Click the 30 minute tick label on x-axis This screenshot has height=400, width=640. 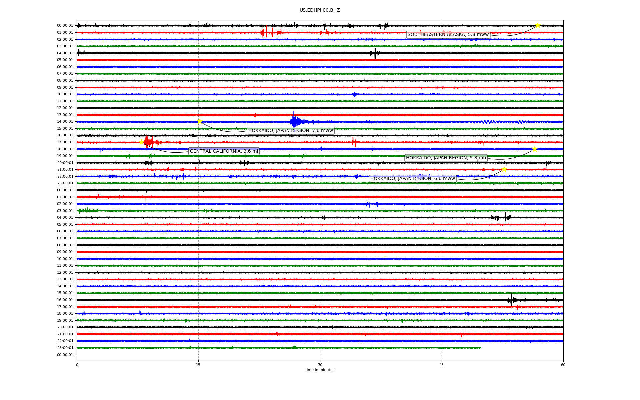pyautogui.click(x=320, y=365)
